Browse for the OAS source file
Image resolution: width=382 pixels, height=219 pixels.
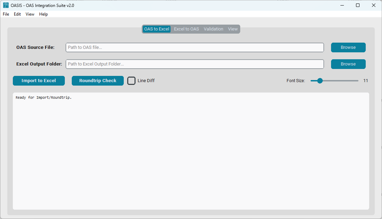click(x=348, y=47)
